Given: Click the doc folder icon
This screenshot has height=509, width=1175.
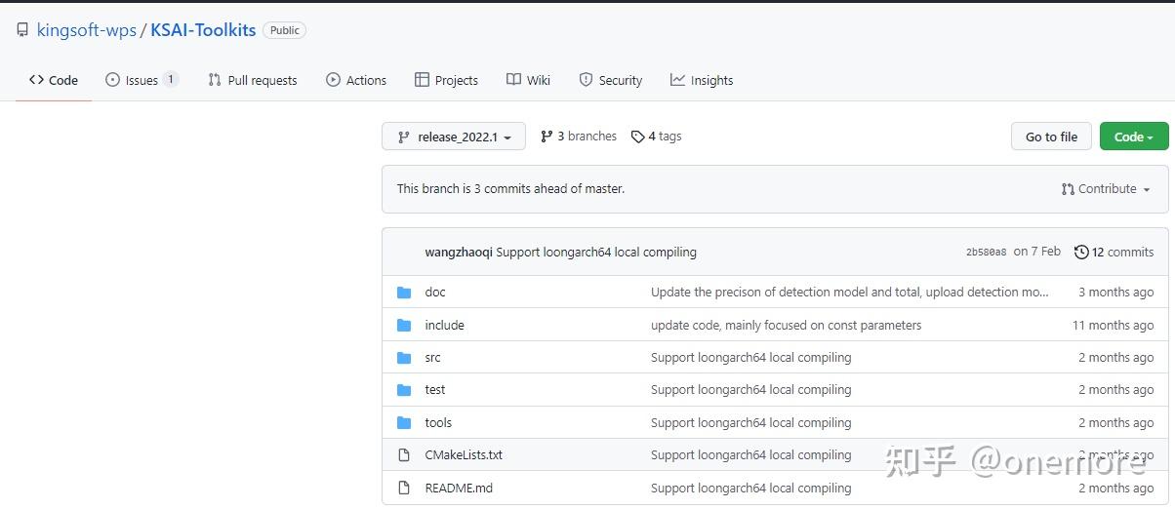Looking at the screenshot, I should [404, 293].
